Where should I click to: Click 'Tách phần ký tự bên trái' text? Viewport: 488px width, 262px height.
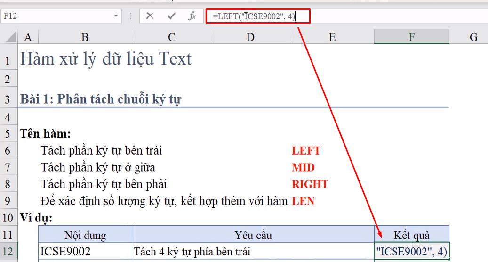click(x=101, y=150)
